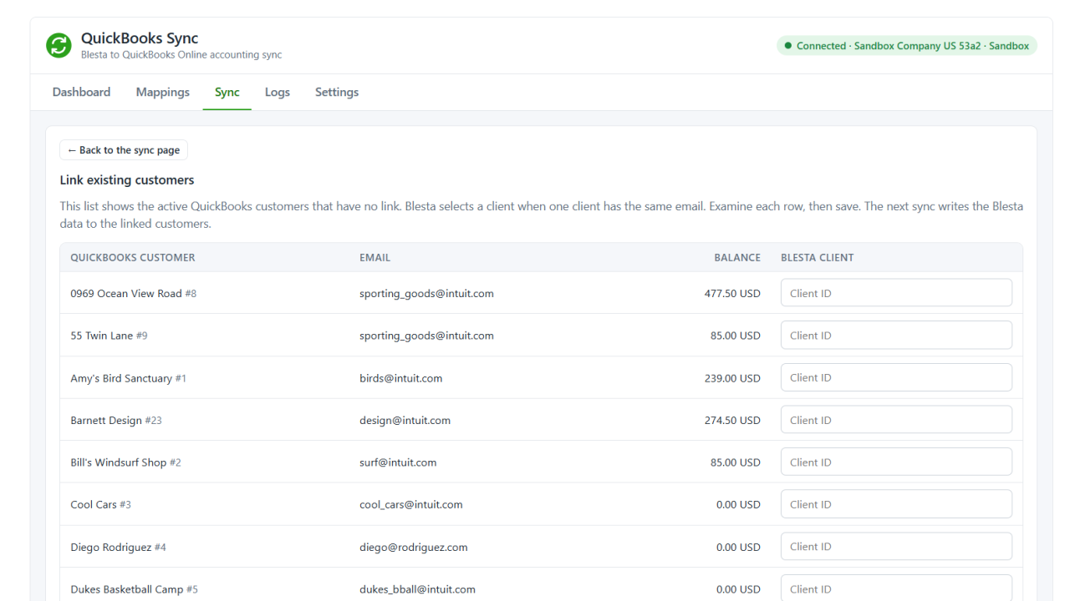Click the diego@rodriguez.com email
The image size is (1070, 601).
pyautogui.click(x=414, y=548)
